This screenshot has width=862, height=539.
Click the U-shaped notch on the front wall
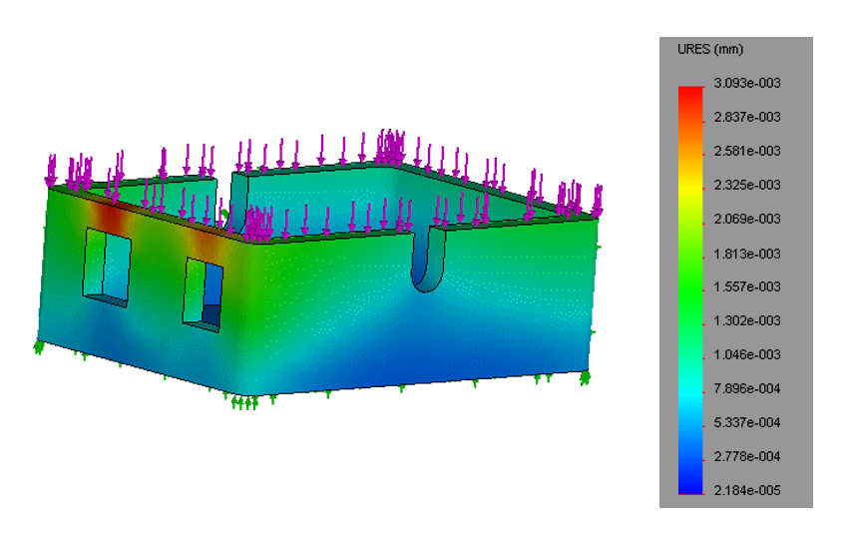tap(428, 262)
